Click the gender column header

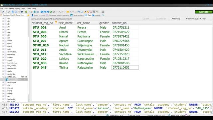click(x=104, y=23)
